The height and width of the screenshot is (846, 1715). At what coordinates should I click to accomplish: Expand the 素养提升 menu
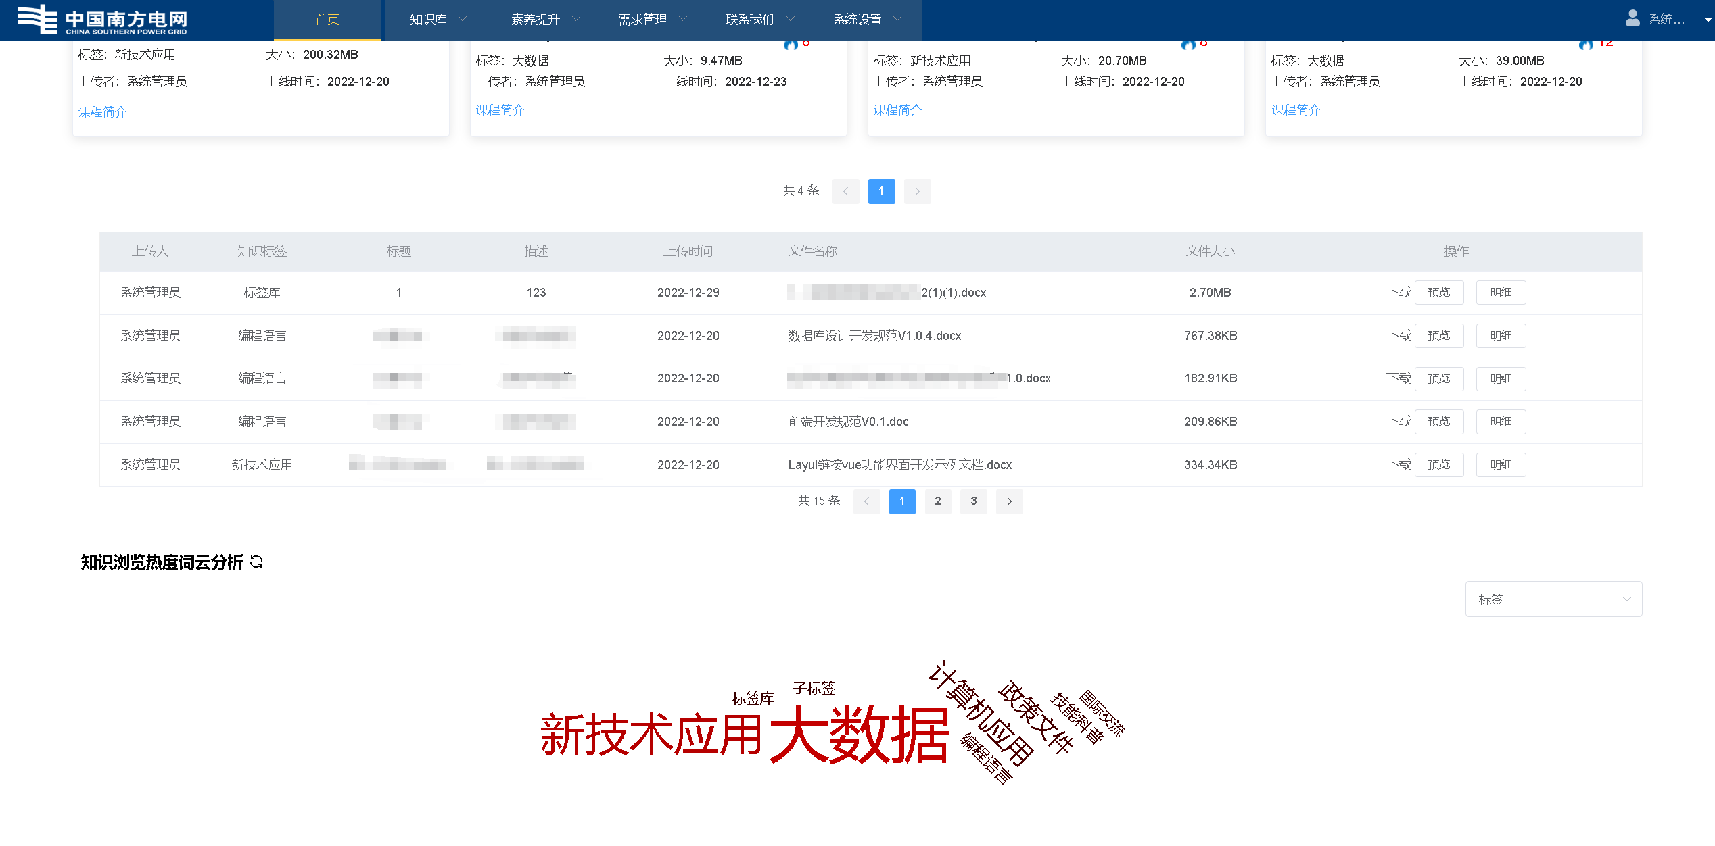545,20
